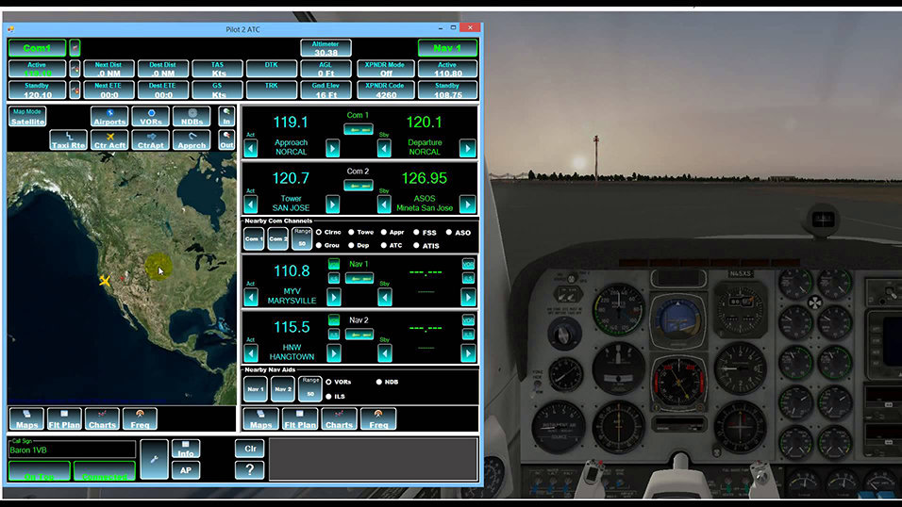This screenshot has height=507, width=902.
Task: Step Com 2 active Tower to previous
Action: [251, 204]
